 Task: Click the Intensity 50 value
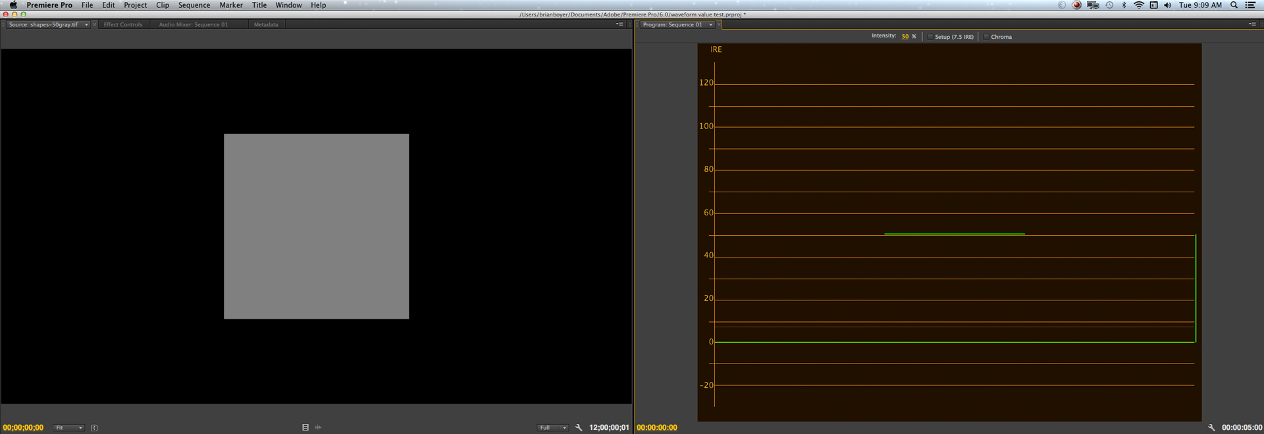click(x=905, y=37)
